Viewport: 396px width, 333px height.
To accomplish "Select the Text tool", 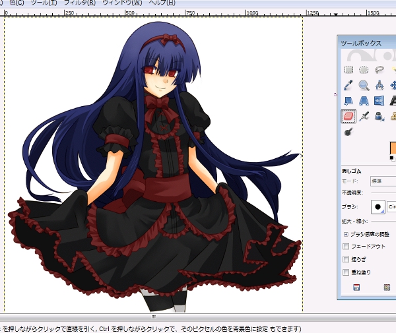I will pyautogui.click(x=393, y=101).
